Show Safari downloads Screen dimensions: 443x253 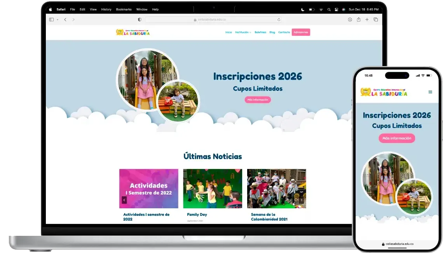[350, 19]
